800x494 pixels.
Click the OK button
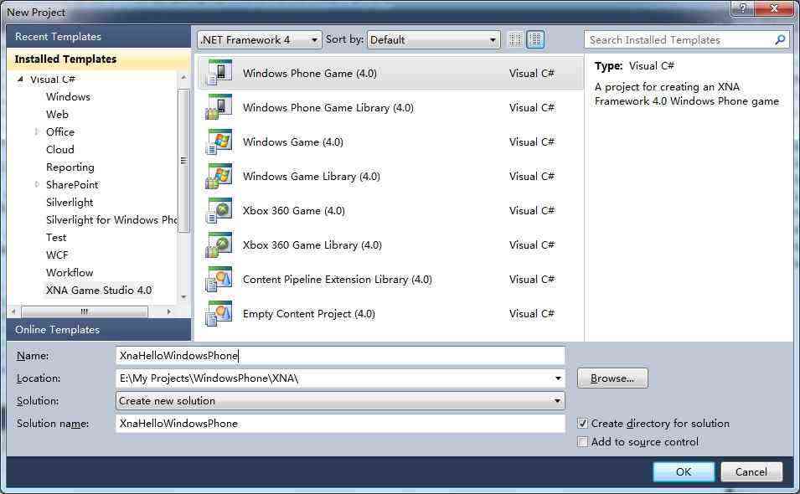[x=684, y=471]
